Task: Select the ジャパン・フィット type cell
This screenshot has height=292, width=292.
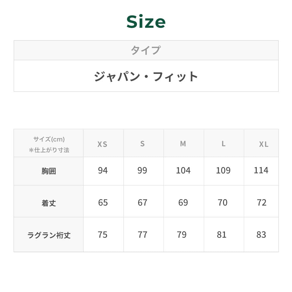Action: pos(146,77)
